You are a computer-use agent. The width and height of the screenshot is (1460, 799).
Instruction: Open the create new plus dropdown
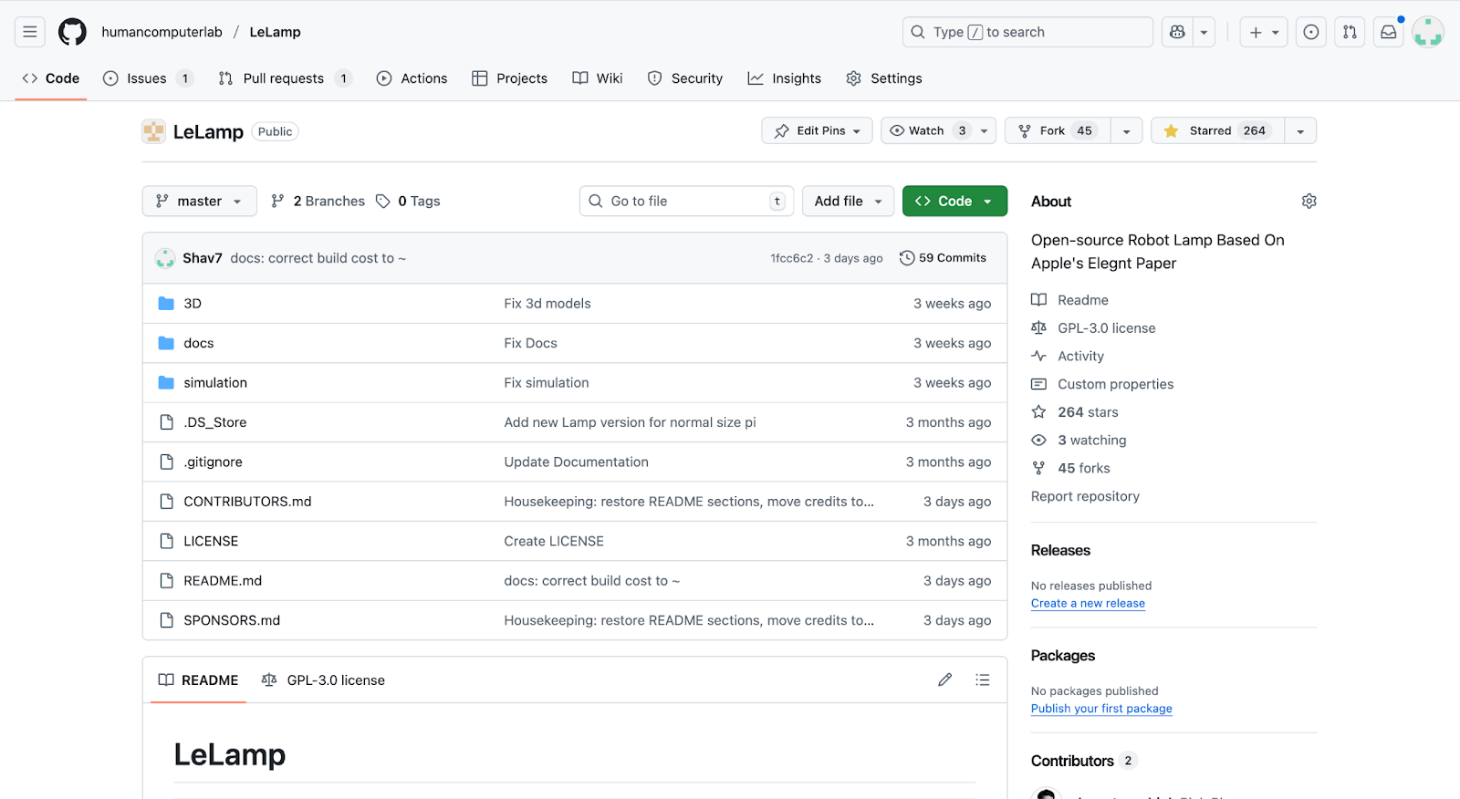[1264, 32]
